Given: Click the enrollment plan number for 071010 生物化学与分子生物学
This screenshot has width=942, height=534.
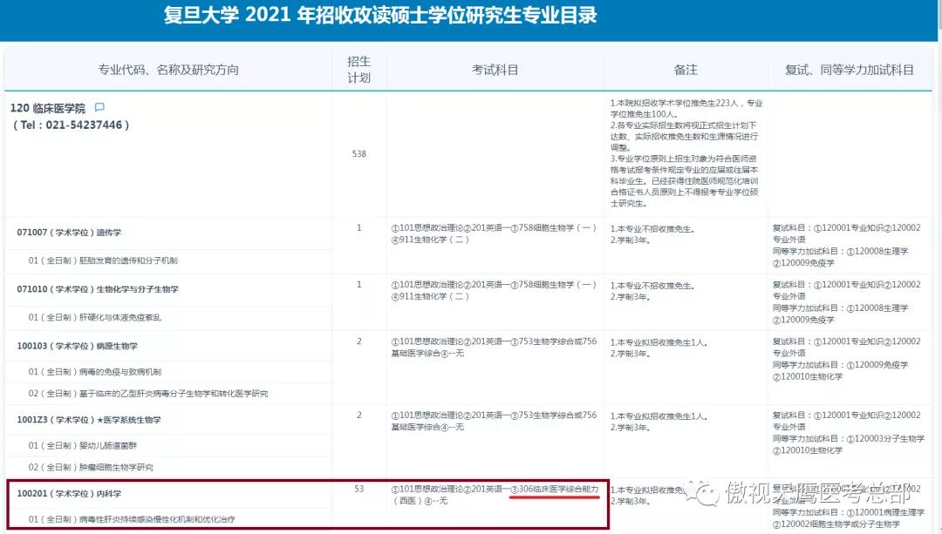Looking at the screenshot, I should coord(358,284).
